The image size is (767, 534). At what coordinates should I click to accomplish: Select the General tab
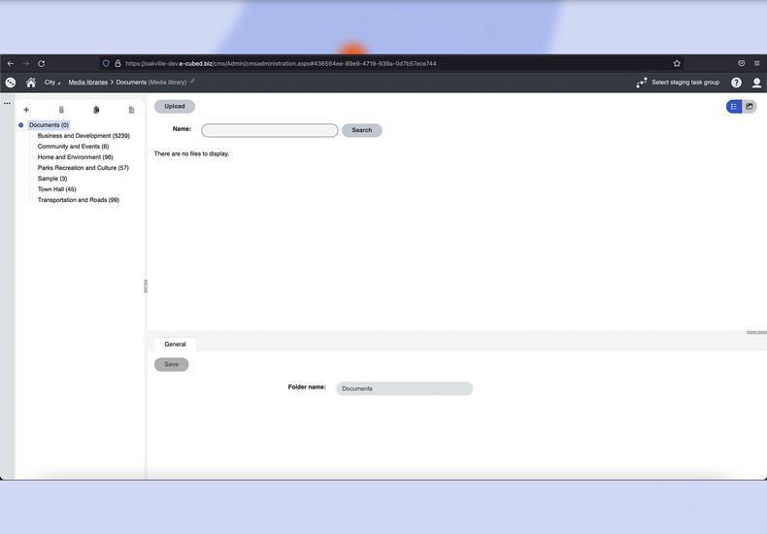(x=175, y=344)
